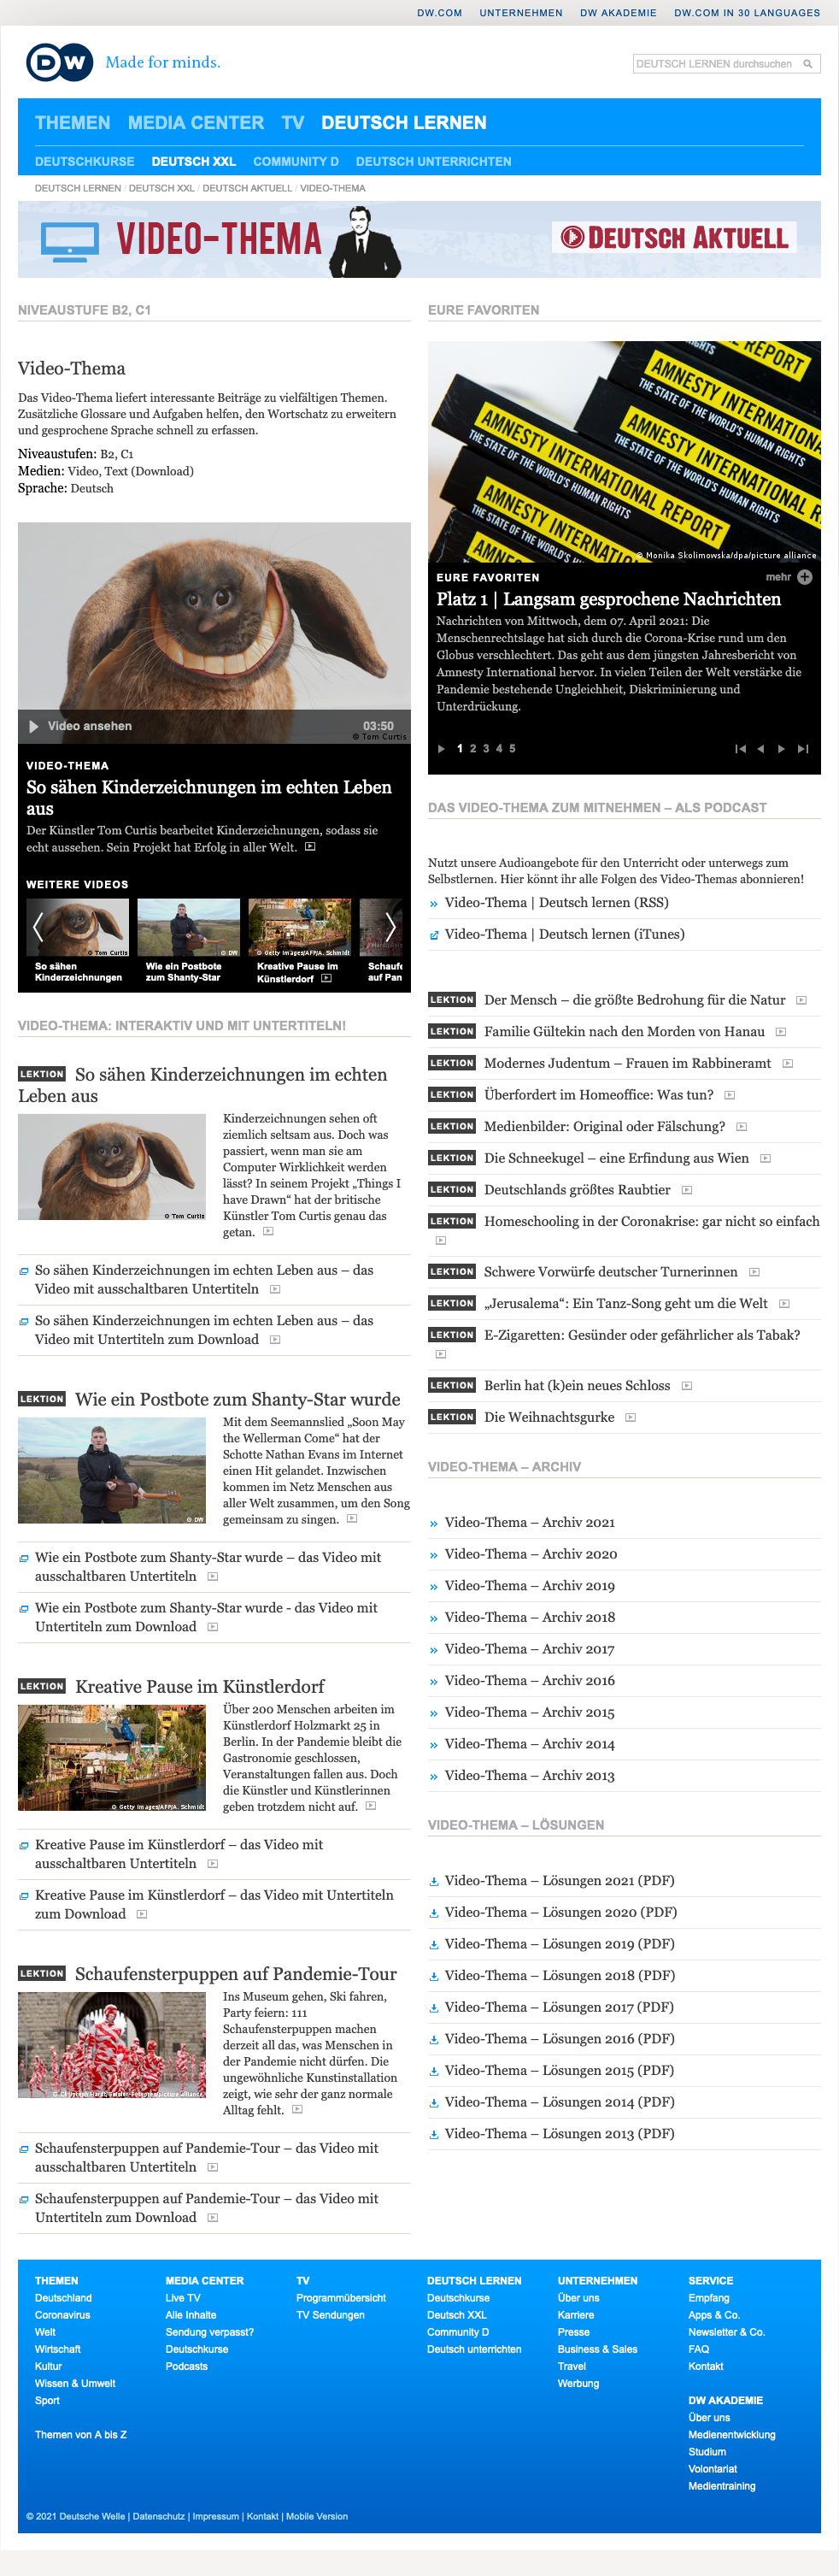This screenshot has width=839, height=2576.
Task: Click the search magnifier icon
Action: tap(808, 64)
